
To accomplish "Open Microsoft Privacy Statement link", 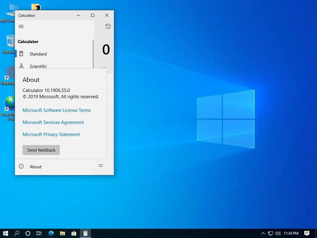I will 51,134.
